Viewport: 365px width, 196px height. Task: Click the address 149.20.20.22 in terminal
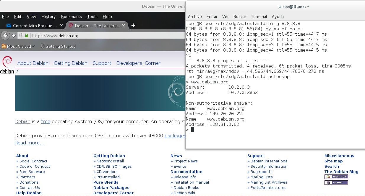pyautogui.click(x=226, y=114)
